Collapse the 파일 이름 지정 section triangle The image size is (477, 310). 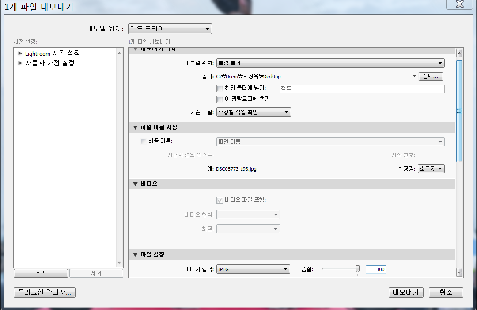(x=136, y=128)
